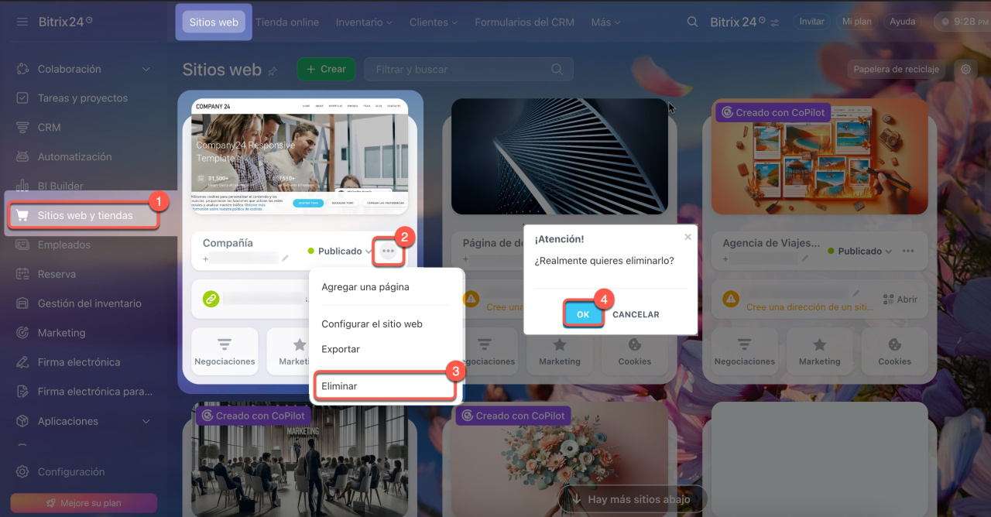Open Papelera de reciclaje

click(896, 69)
